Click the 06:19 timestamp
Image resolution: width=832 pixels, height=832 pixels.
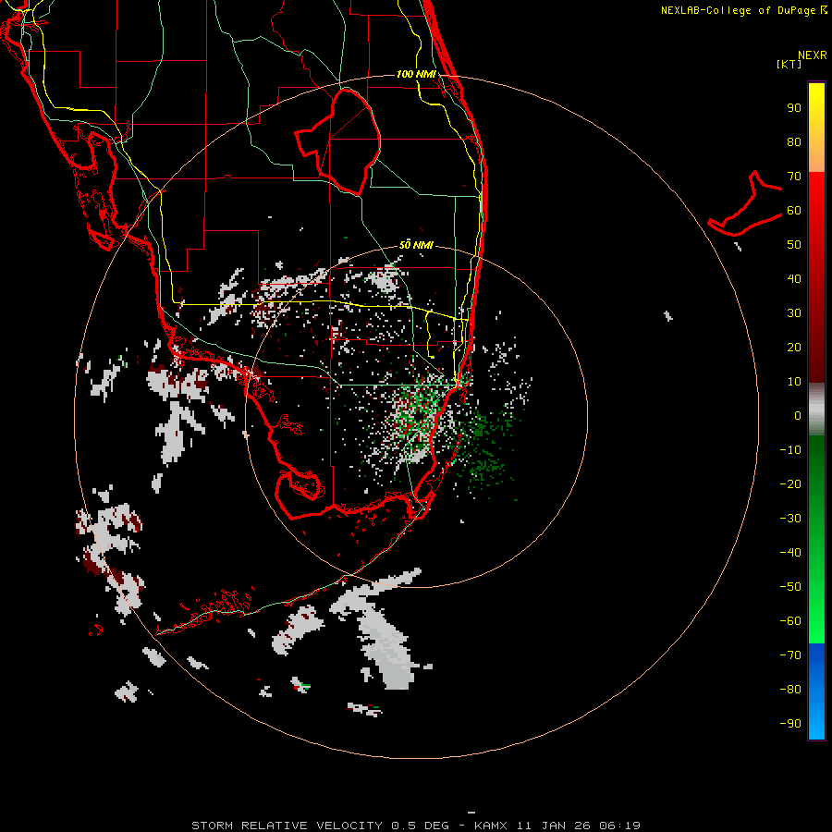(619, 826)
